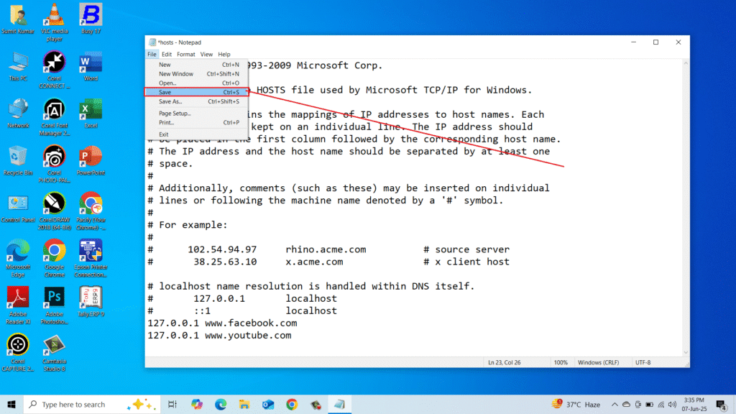
Task: Choose Save As... in the File menu
Action: click(197, 101)
